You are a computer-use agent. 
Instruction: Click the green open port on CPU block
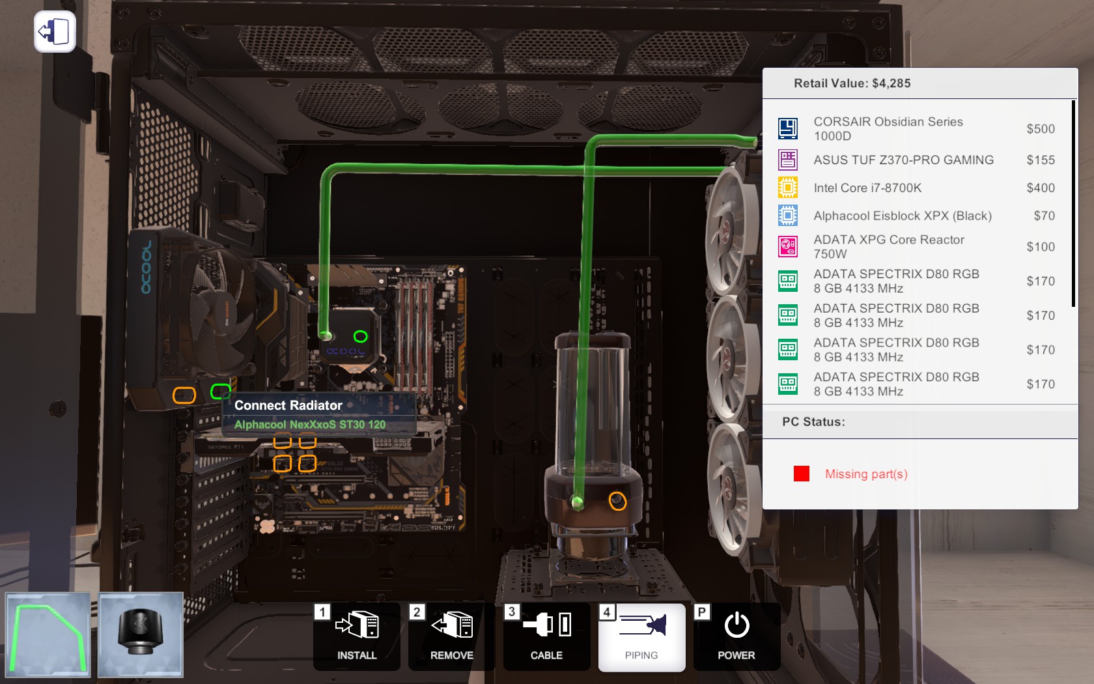click(360, 336)
